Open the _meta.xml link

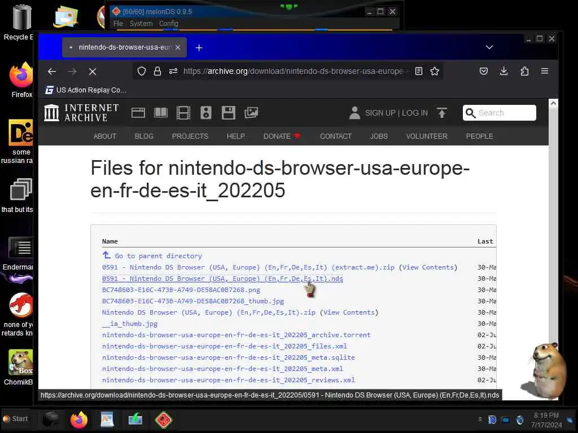222,369
